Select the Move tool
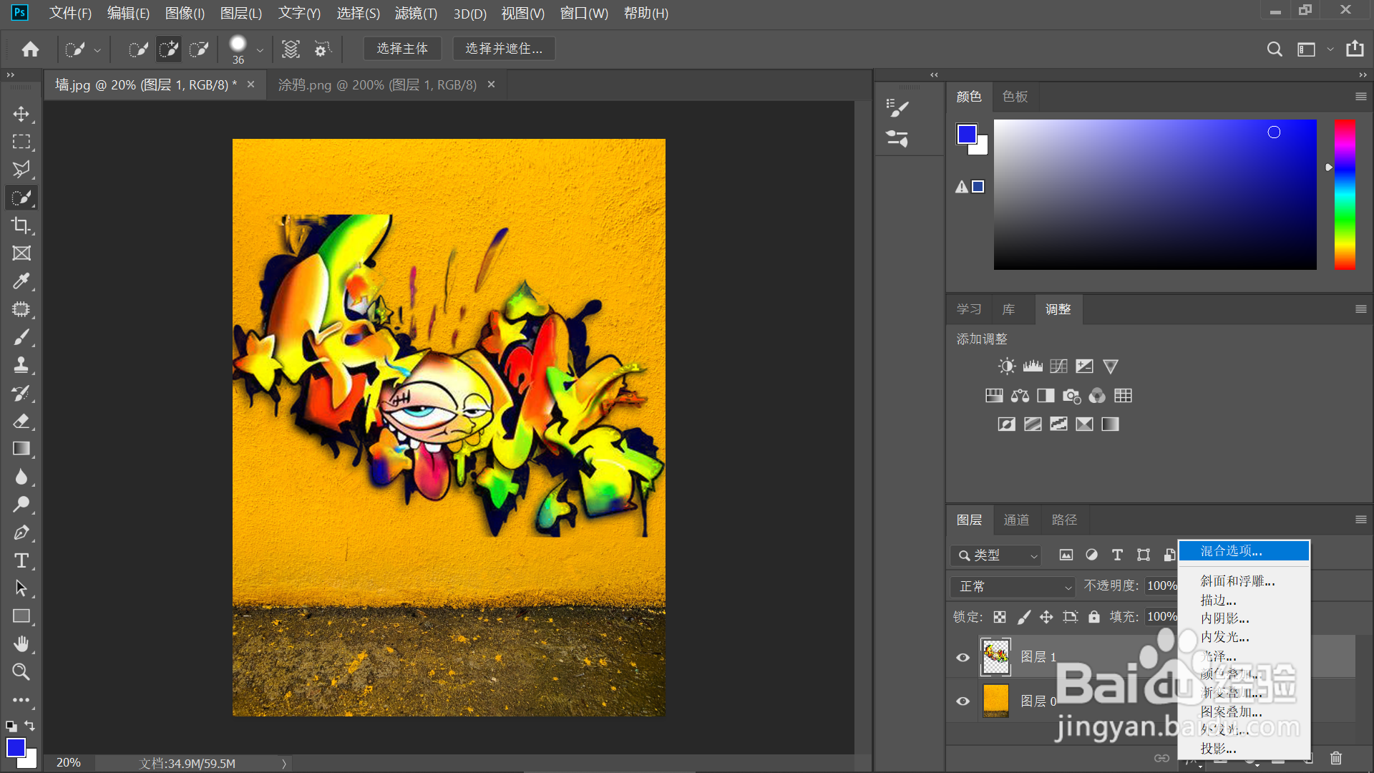 click(x=21, y=114)
